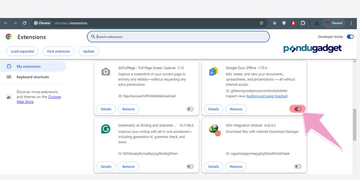This screenshot has height=180, width=360.
Task: Click the Google Docs Offline title text
Action: (x=241, y=68)
